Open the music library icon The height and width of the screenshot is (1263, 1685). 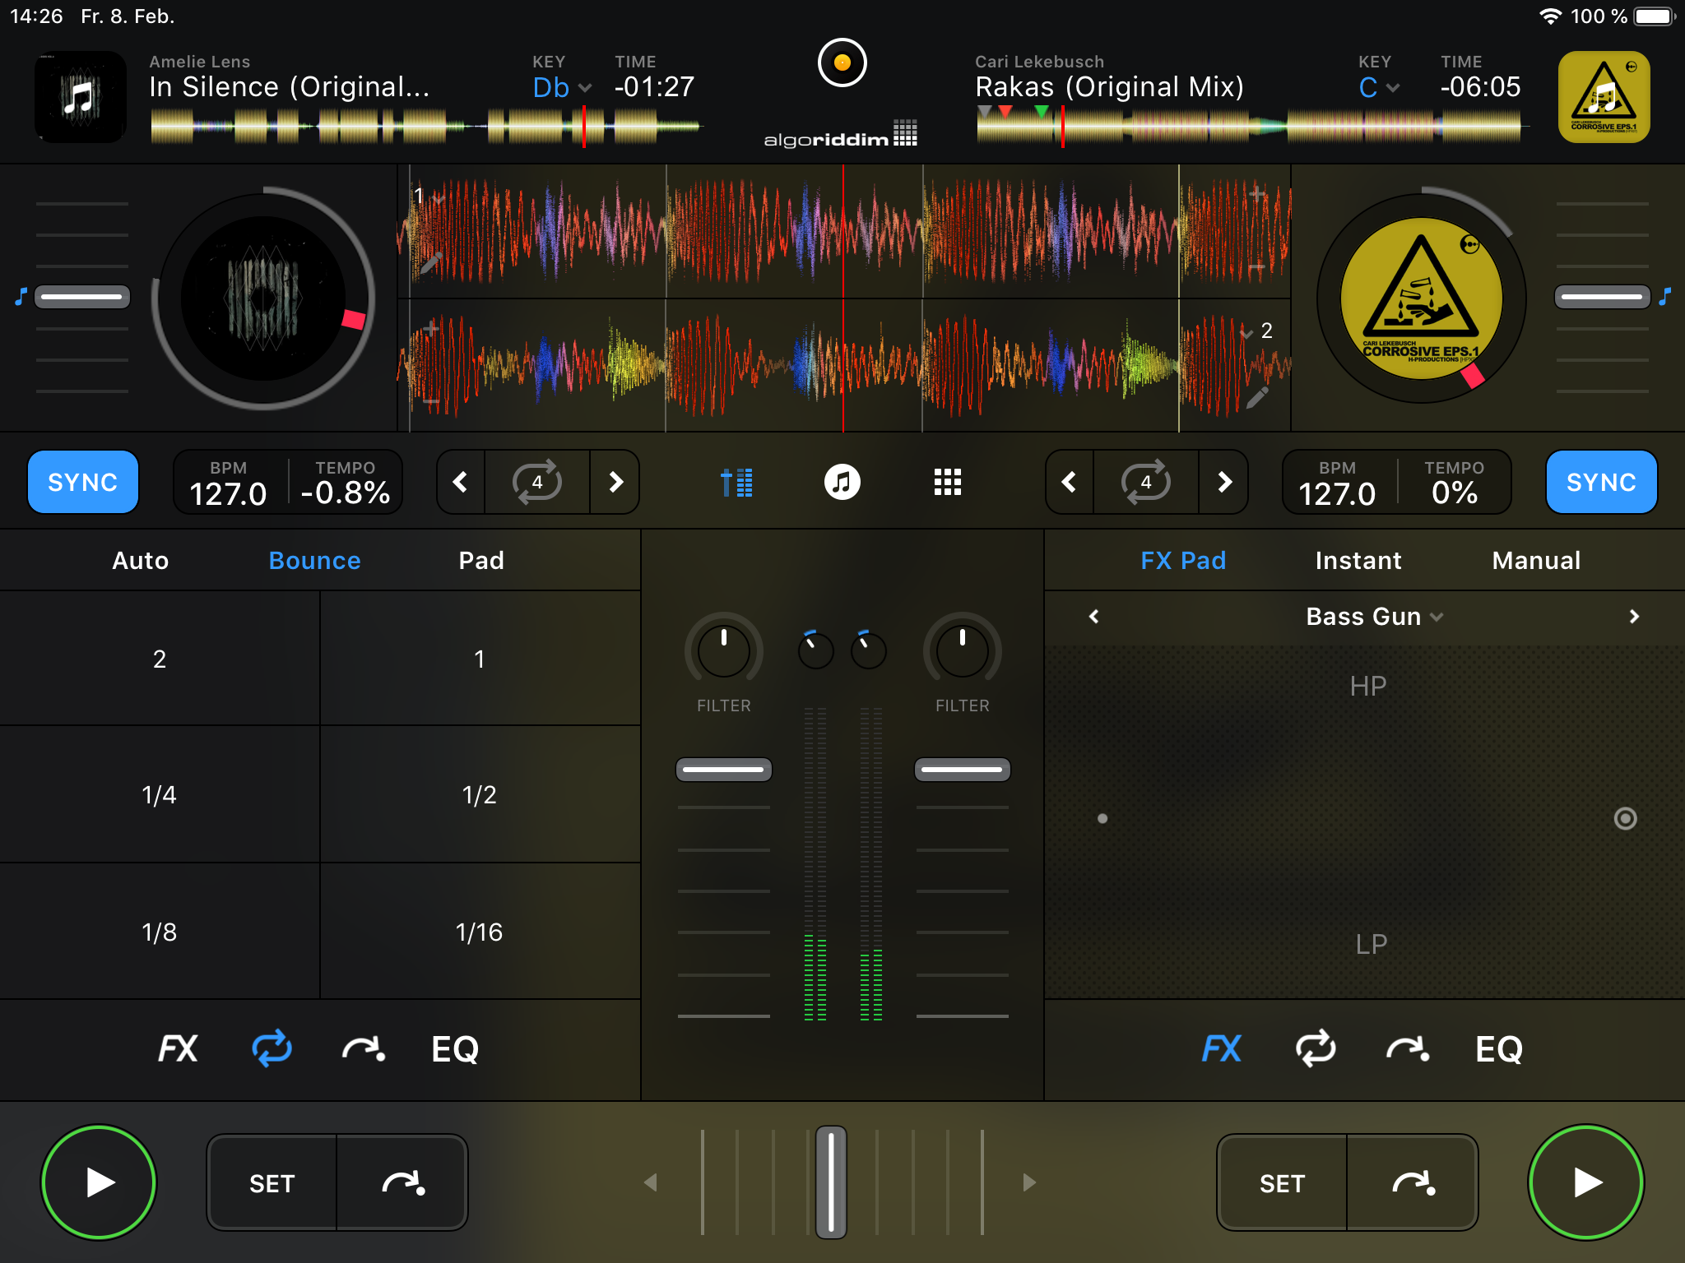click(x=842, y=482)
